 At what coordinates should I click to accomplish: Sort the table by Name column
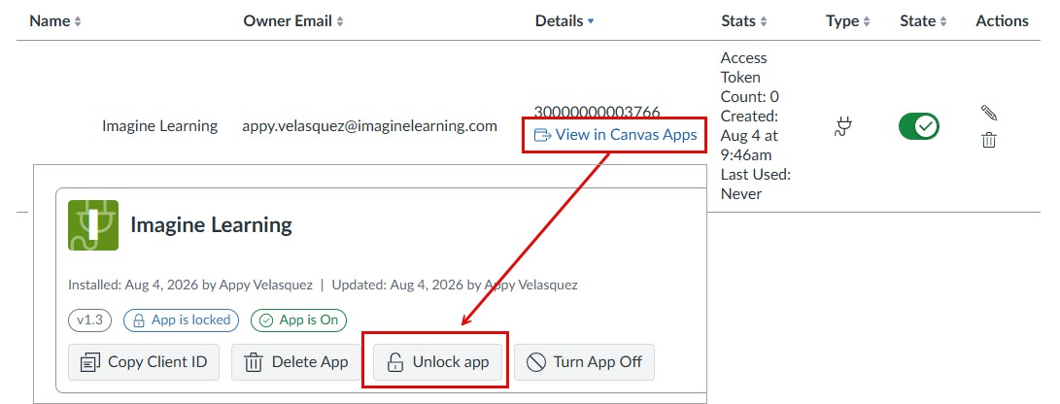(x=55, y=21)
